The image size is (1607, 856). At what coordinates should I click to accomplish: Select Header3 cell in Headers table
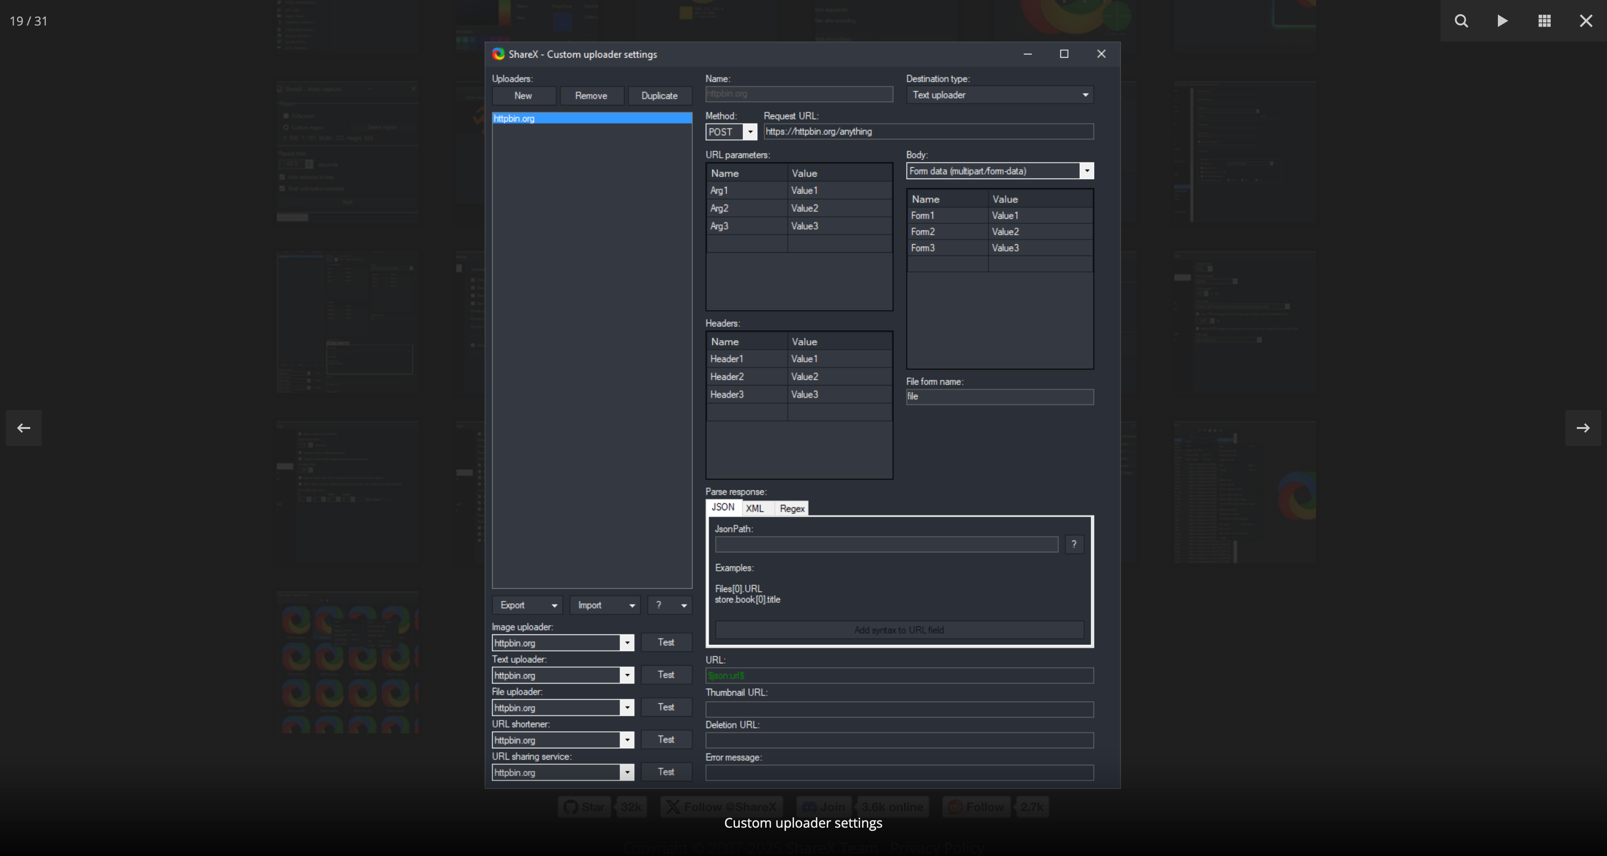click(x=747, y=395)
